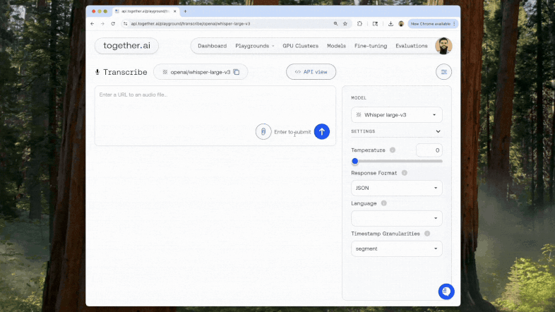Show info for Temperature setting
Viewport: 555px width, 312px height.
coord(393,150)
